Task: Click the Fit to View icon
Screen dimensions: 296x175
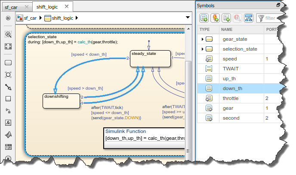Action: click(x=8, y=46)
